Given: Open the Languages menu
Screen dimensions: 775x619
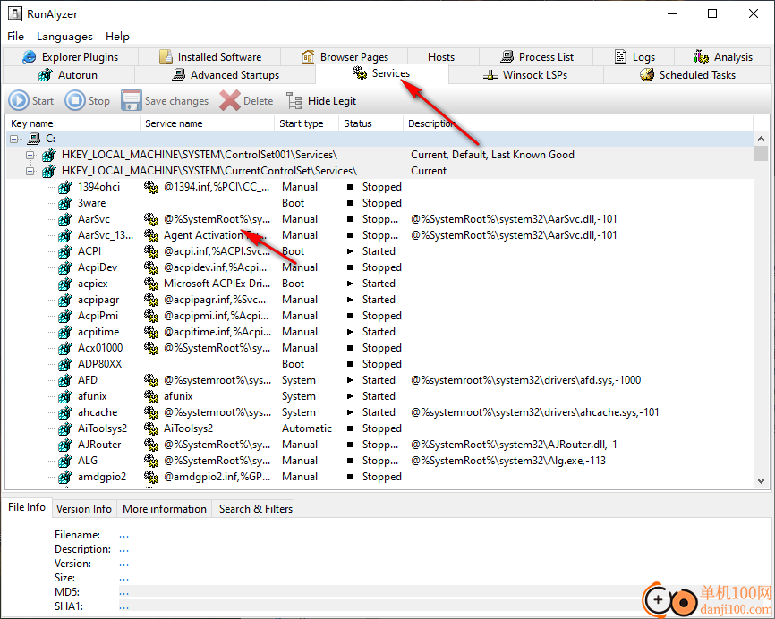Looking at the screenshot, I should coord(64,37).
